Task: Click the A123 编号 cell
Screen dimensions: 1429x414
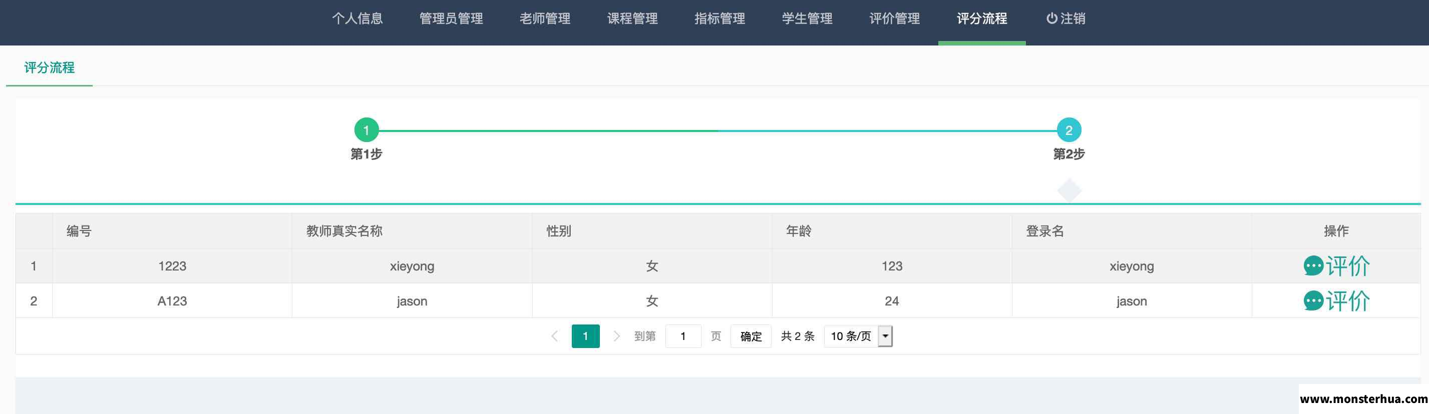Action: pos(172,301)
